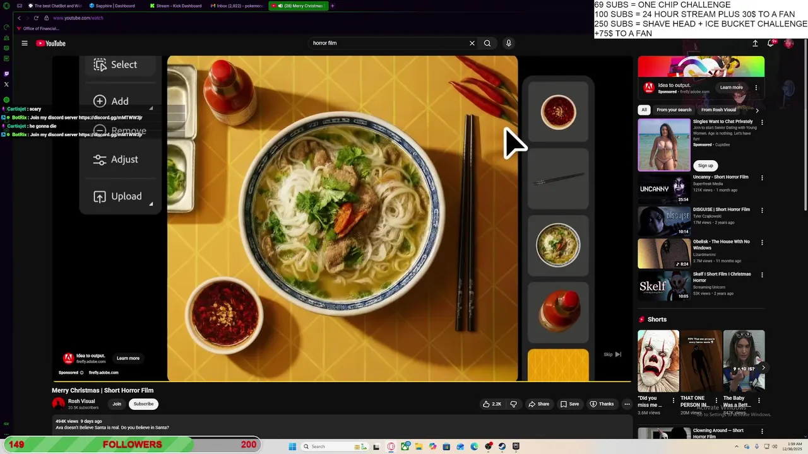
Task: Open options for Singles Want to Chat ad
Action: (762, 122)
